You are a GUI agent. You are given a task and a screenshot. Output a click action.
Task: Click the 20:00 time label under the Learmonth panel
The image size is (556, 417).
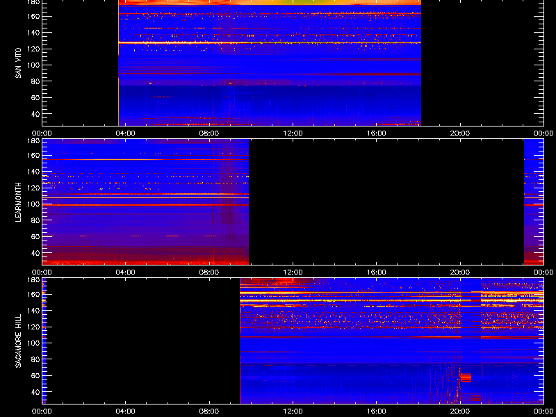point(460,272)
